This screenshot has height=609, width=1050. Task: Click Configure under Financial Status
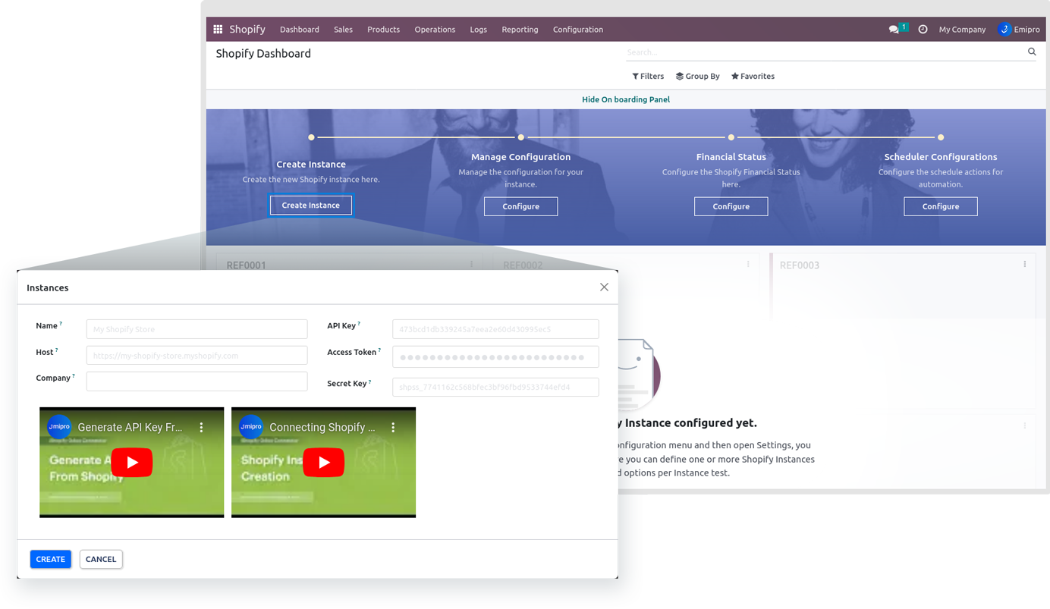tap(731, 206)
